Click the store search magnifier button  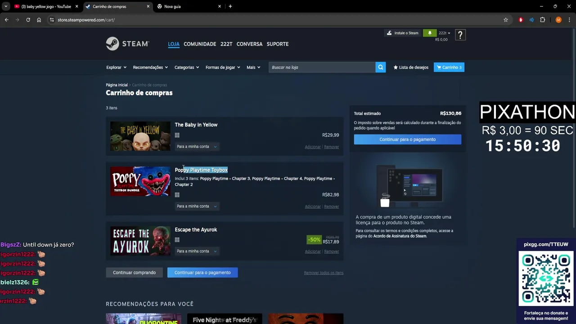pos(381,67)
